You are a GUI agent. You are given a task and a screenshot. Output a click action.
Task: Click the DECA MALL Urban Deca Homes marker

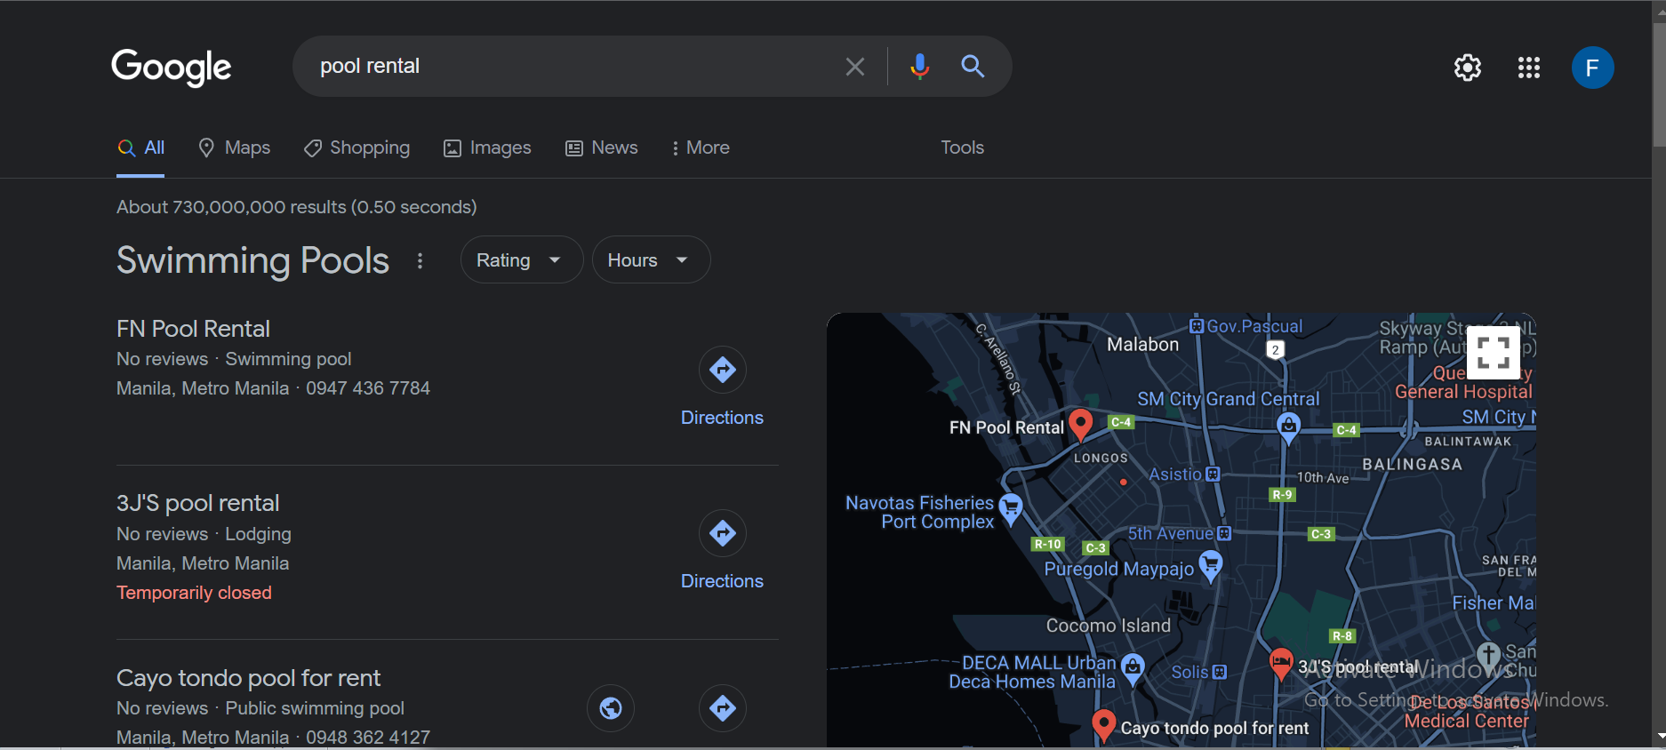pyautogui.click(x=1133, y=669)
